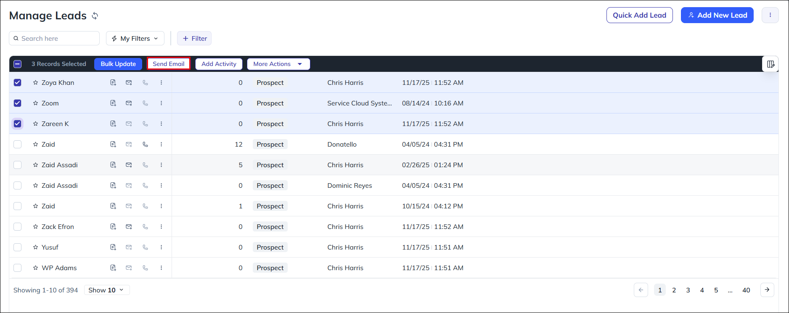Click the refresh icon beside Manage Leads
The image size is (789, 313).
pyautogui.click(x=95, y=16)
